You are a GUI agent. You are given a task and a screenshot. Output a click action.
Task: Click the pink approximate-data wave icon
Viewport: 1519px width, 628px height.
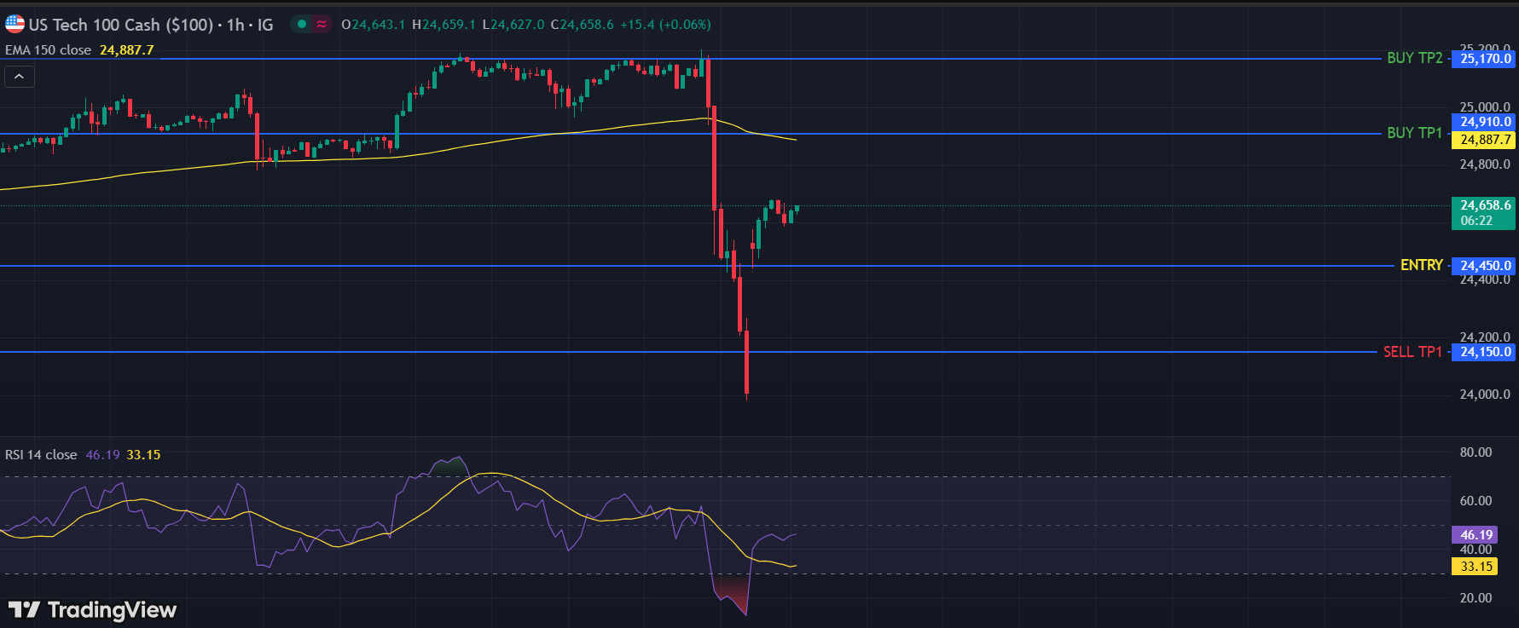point(322,24)
